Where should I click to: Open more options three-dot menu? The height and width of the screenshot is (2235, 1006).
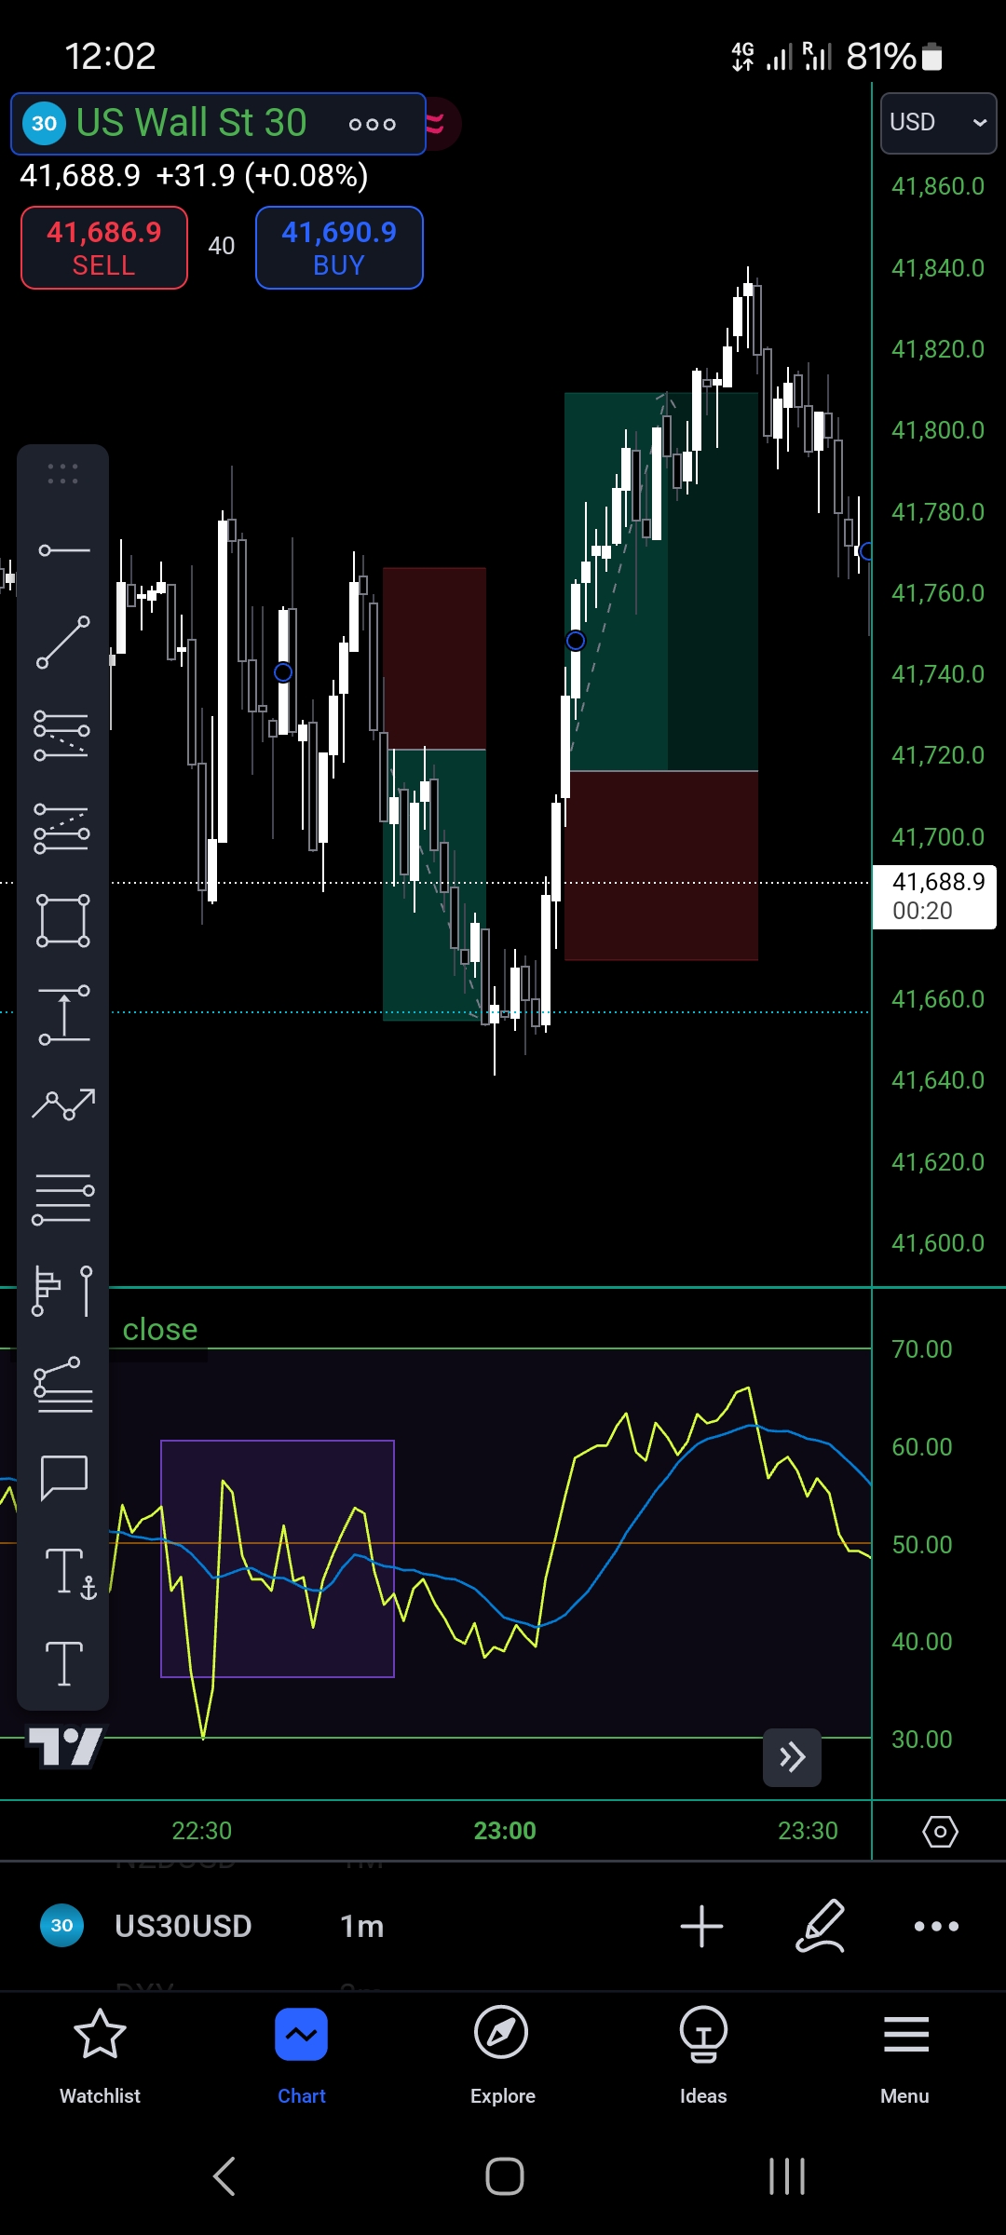[x=936, y=1926]
